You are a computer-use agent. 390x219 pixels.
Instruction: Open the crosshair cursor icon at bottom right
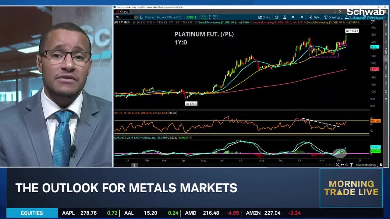click(347, 165)
